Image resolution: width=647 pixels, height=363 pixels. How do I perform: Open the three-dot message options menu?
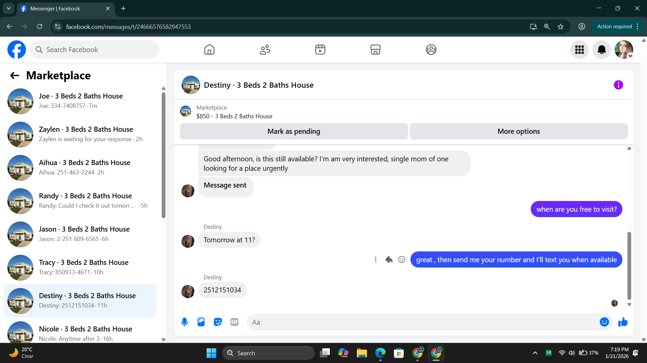coord(376,259)
